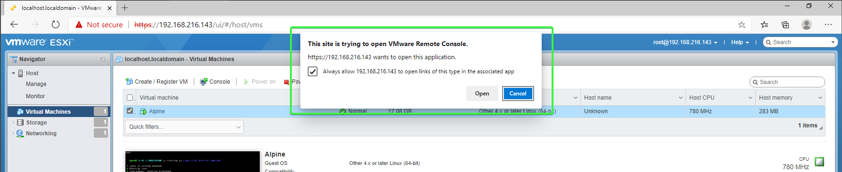Open the Console toolbar icon

(x=204, y=82)
